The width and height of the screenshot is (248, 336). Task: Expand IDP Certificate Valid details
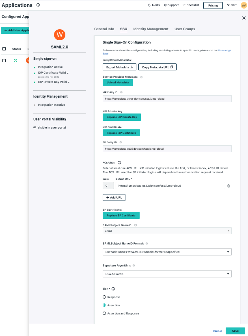(68, 73)
